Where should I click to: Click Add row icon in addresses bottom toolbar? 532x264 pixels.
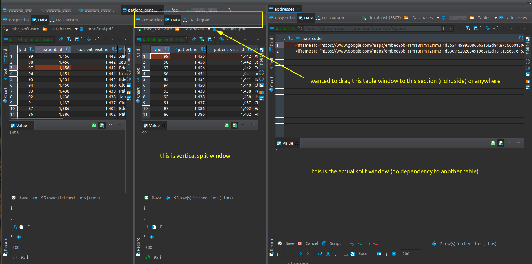(360, 244)
